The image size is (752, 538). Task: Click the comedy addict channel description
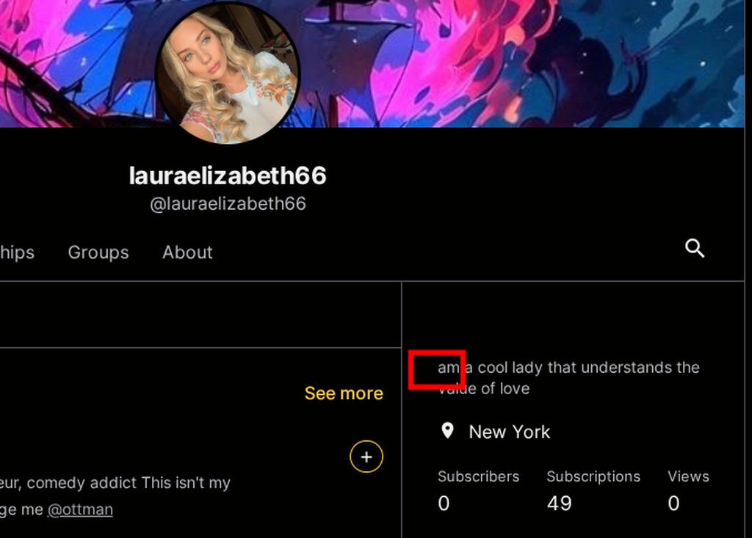115,496
